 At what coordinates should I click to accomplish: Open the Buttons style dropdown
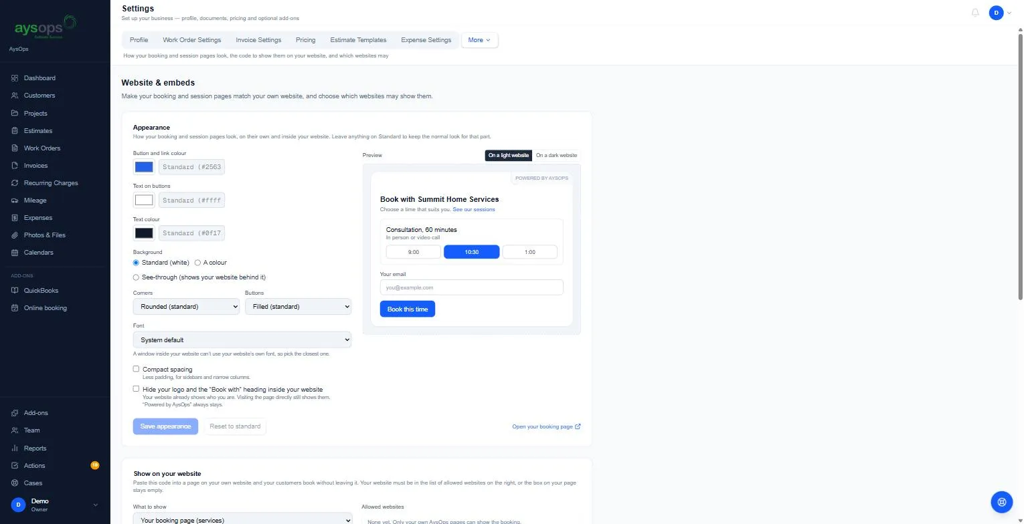tap(298, 307)
